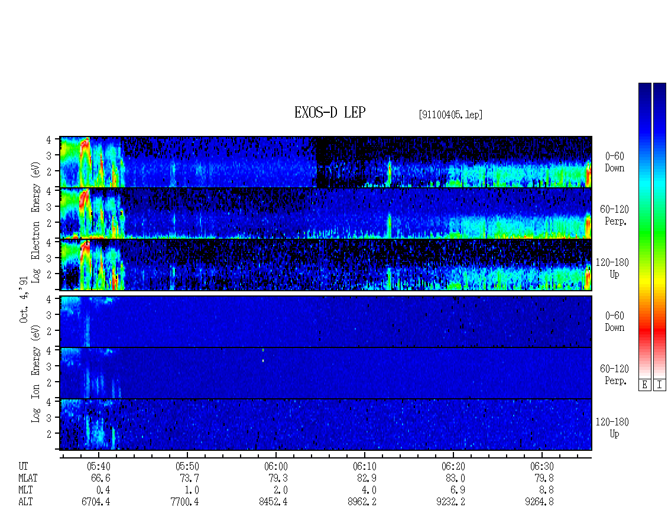This screenshot has height=517, width=668.
Task: Click the ion 120-180 Up spectrogram panel
Action: click(326, 425)
